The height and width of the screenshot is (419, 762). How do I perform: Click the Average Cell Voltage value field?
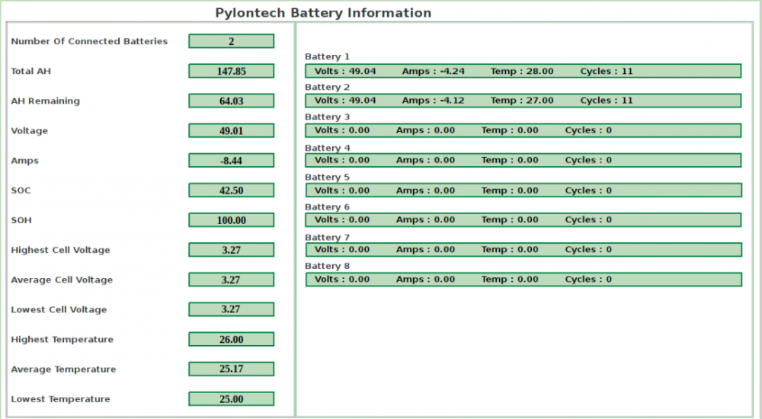pyautogui.click(x=232, y=280)
